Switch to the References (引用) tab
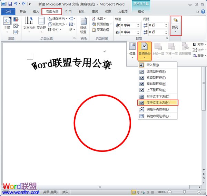The height and width of the screenshot is (196, 207). (x=68, y=12)
